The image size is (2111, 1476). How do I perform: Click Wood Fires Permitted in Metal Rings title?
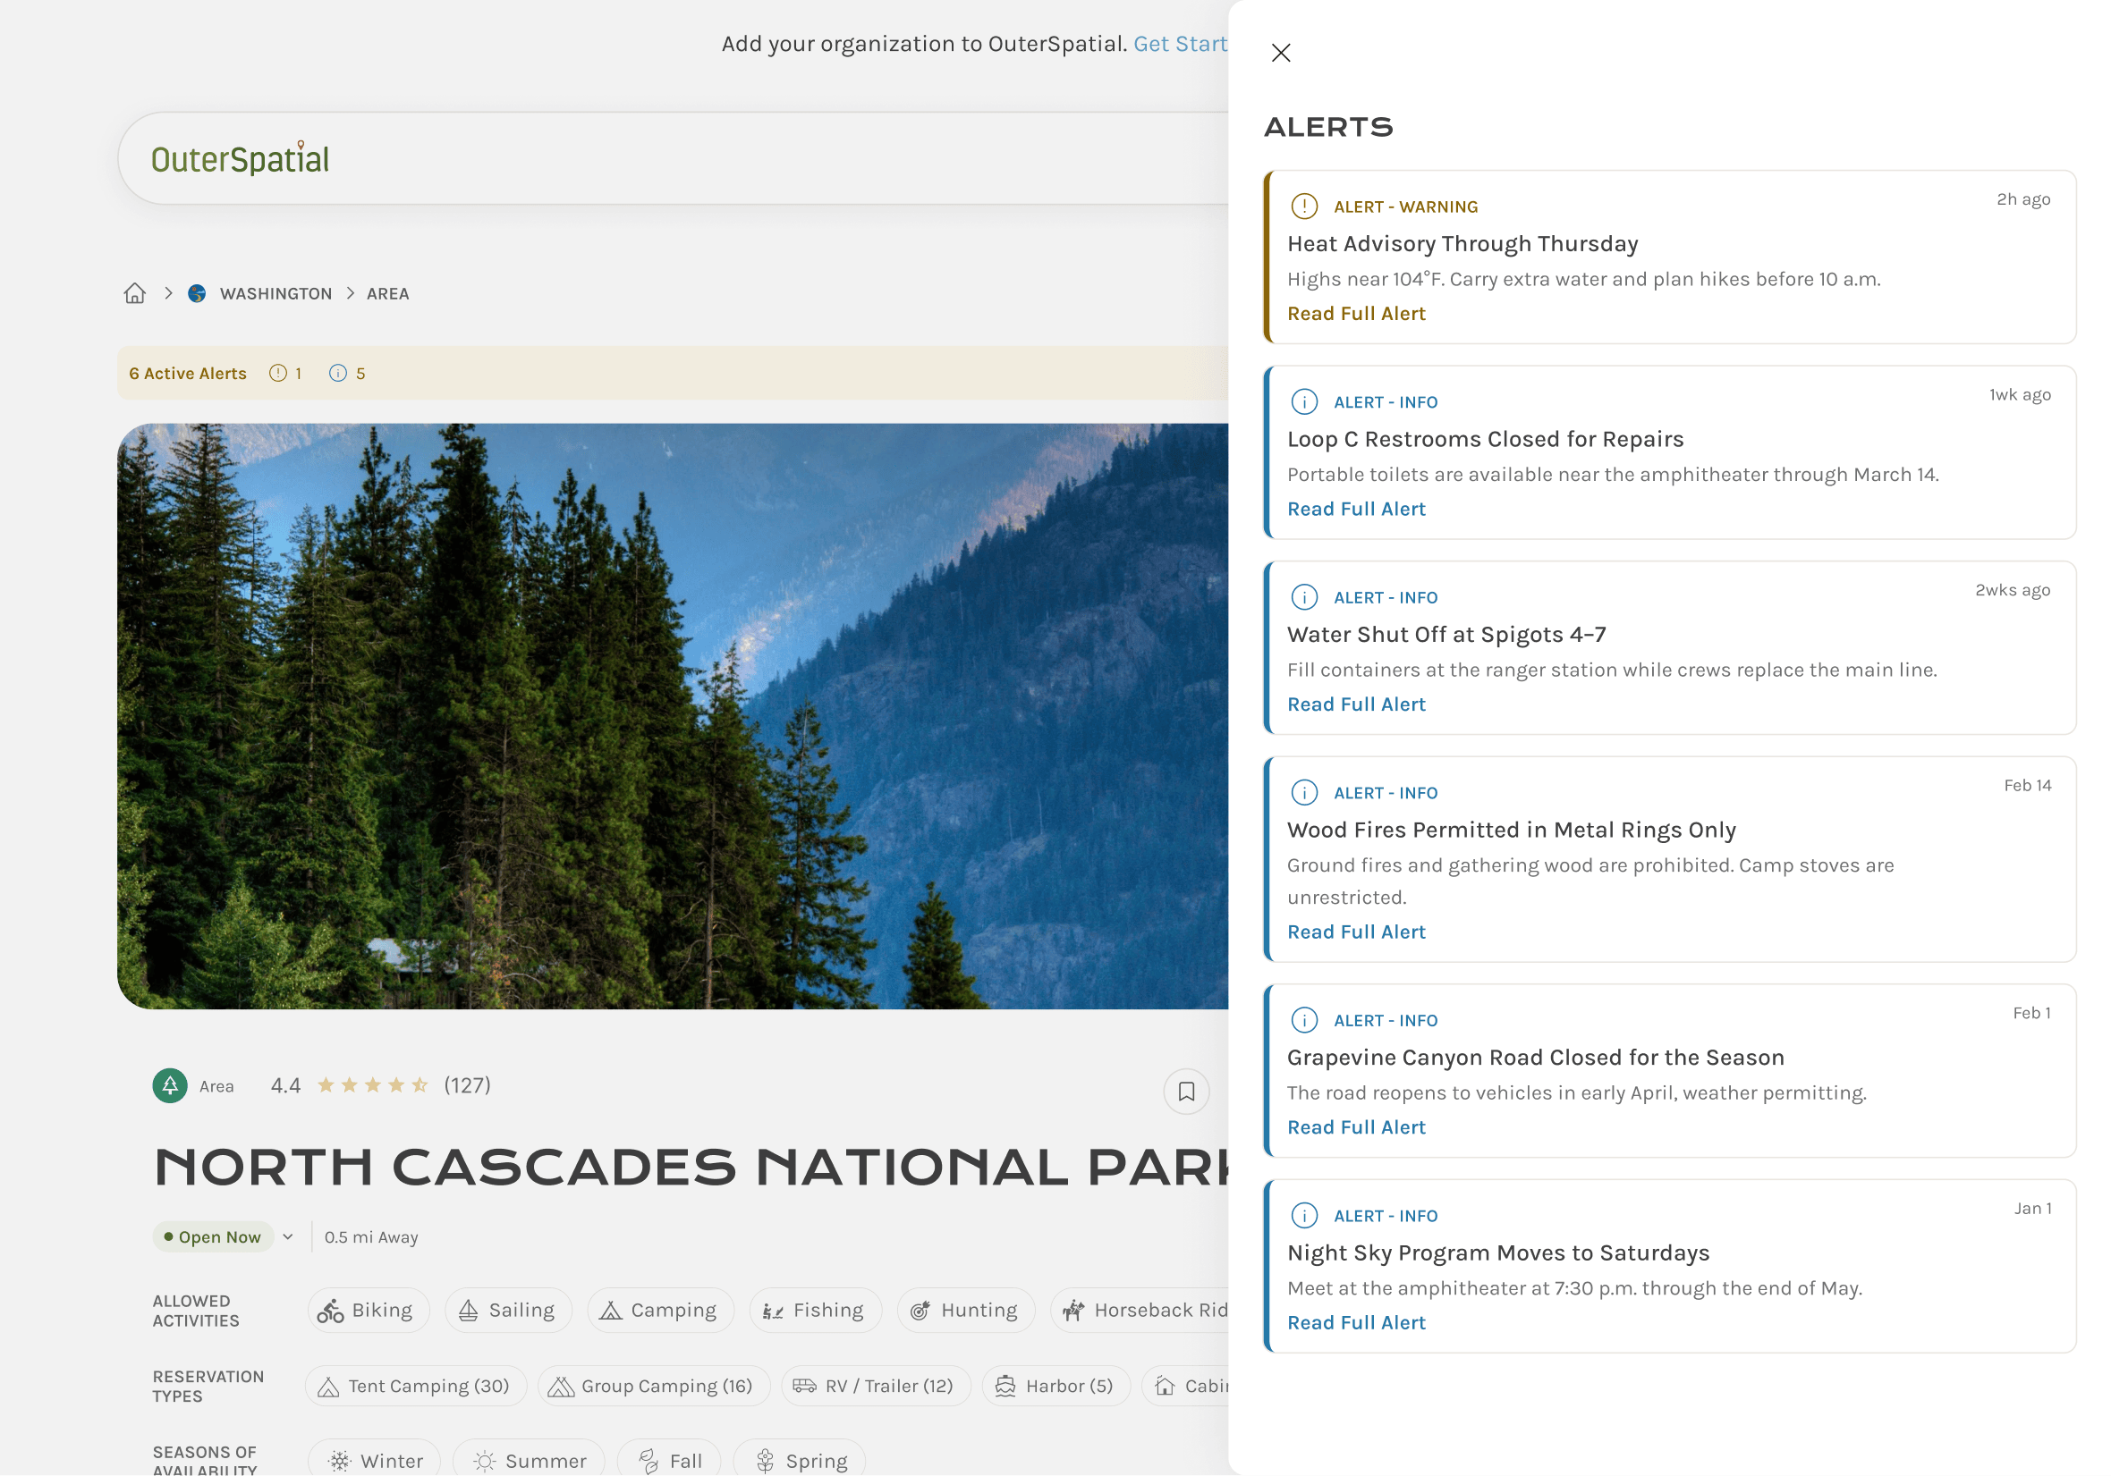(1512, 830)
